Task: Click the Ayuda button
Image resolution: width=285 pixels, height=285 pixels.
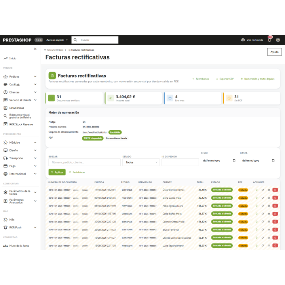Action: pos(274,52)
